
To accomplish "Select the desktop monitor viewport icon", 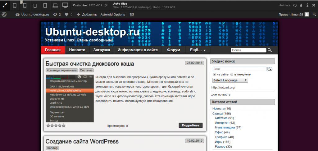I will point(65,5).
